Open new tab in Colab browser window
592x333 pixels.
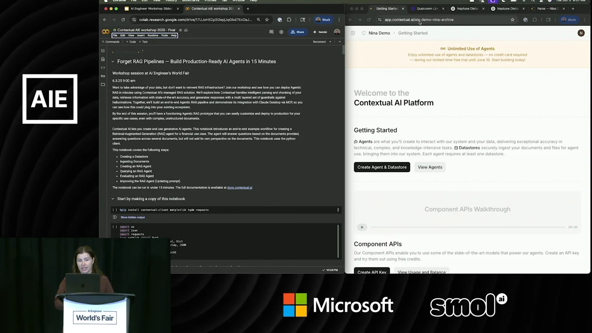(x=248, y=8)
